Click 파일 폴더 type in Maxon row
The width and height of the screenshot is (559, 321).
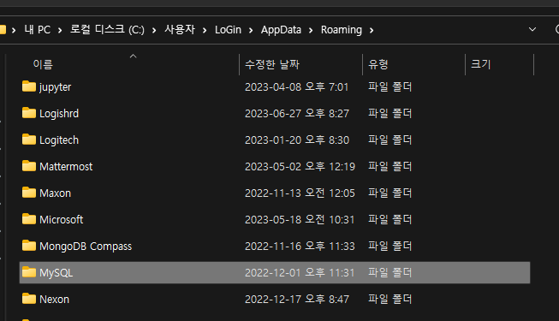[390, 193]
